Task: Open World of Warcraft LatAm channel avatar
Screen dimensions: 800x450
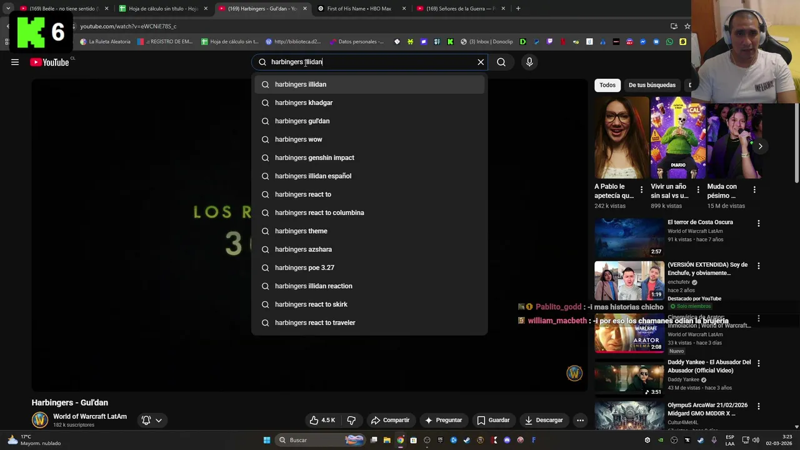Action: (40, 420)
